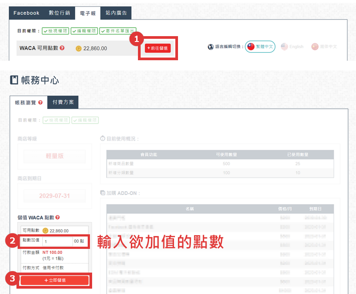
Task: Switch editing language to English
Action: coord(292,47)
